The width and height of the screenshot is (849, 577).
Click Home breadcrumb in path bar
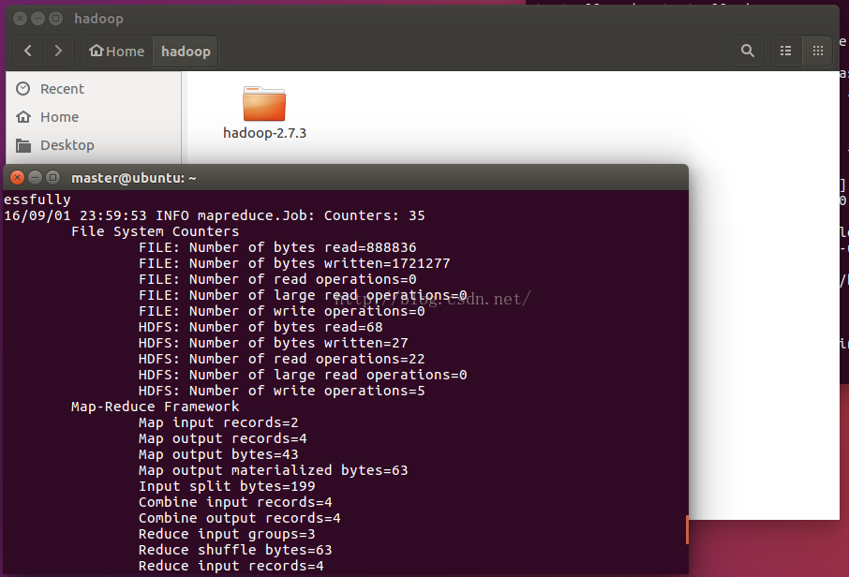(117, 52)
